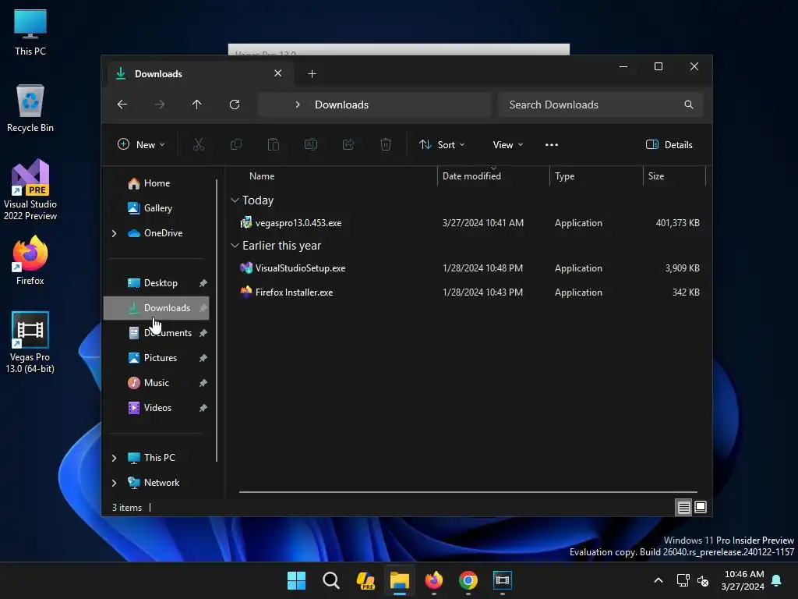Click the Share icon in toolbar
Viewport: 798px width, 599px height.
pyautogui.click(x=348, y=144)
